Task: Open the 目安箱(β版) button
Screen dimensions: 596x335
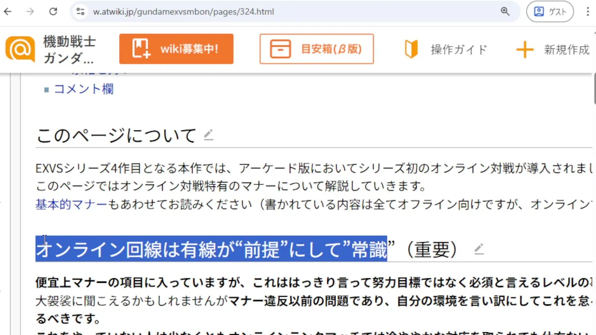Action: 317,49
